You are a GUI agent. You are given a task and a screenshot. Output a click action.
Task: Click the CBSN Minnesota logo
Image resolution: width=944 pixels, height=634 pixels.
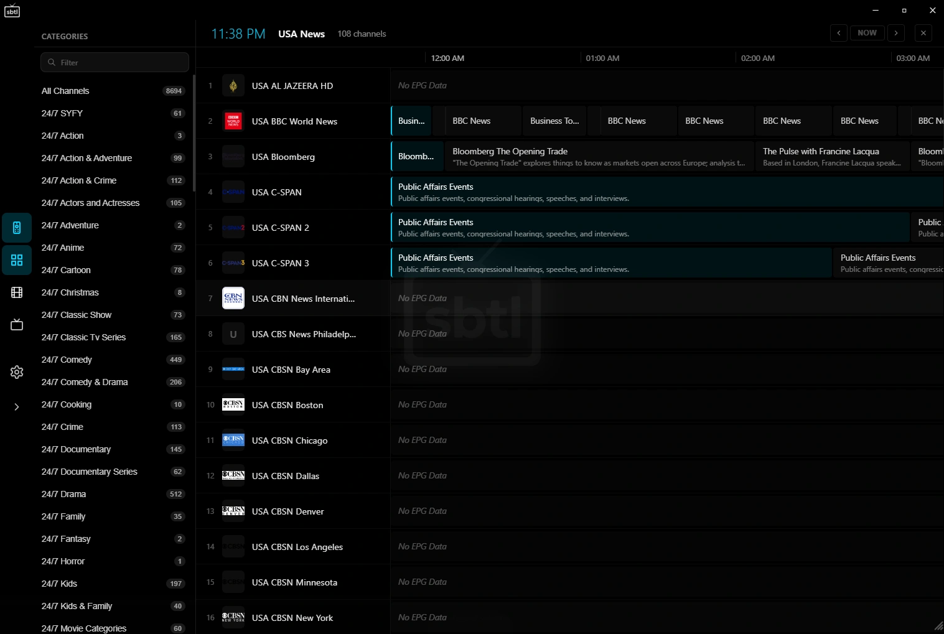click(233, 582)
